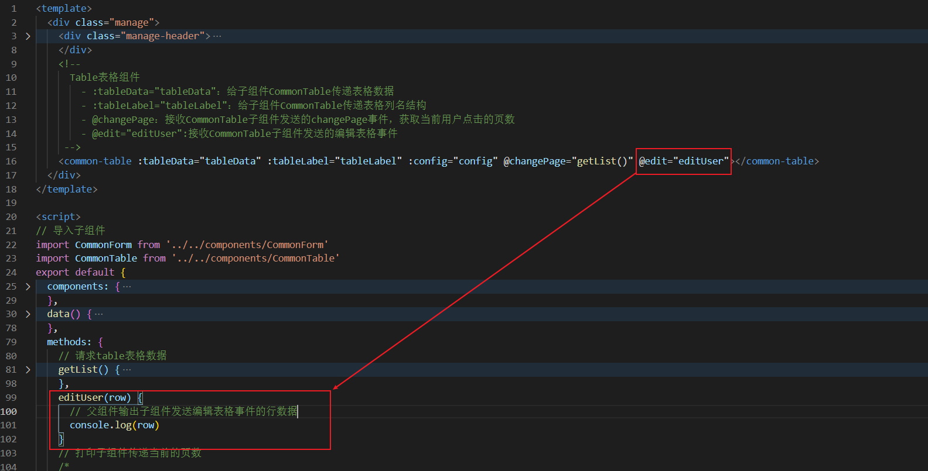Click :tableData attribute on line 16
Image resolution: width=928 pixels, height=471 pixels.
pos(199,161)
